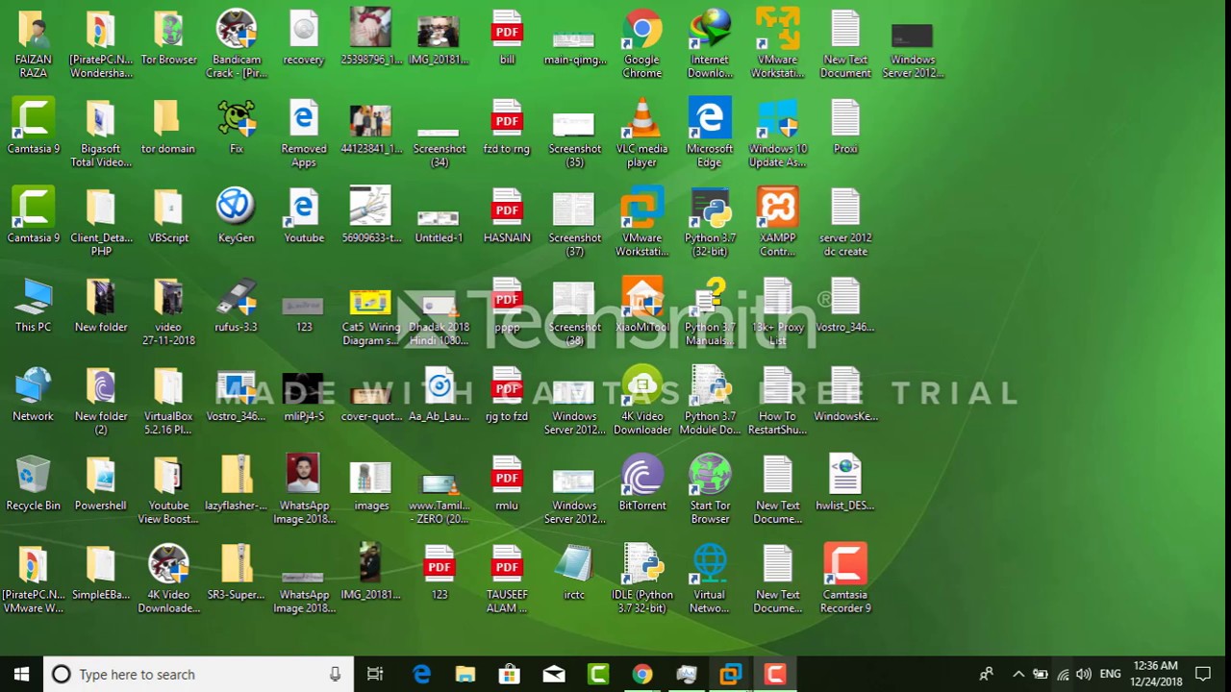Select the Fix skull icon
The image size is (1231, 692).
click(x=237, y=127)
